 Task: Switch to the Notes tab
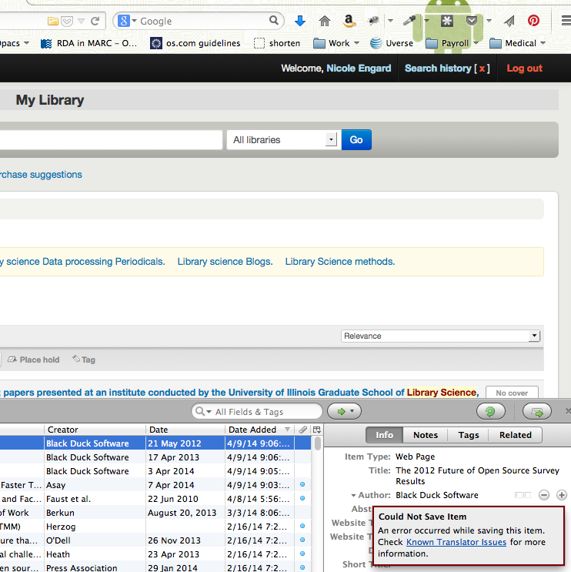click(425, 435)
